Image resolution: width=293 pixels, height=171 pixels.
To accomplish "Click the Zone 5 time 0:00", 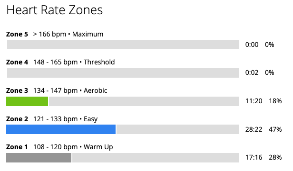I will (x=252, y=45).
